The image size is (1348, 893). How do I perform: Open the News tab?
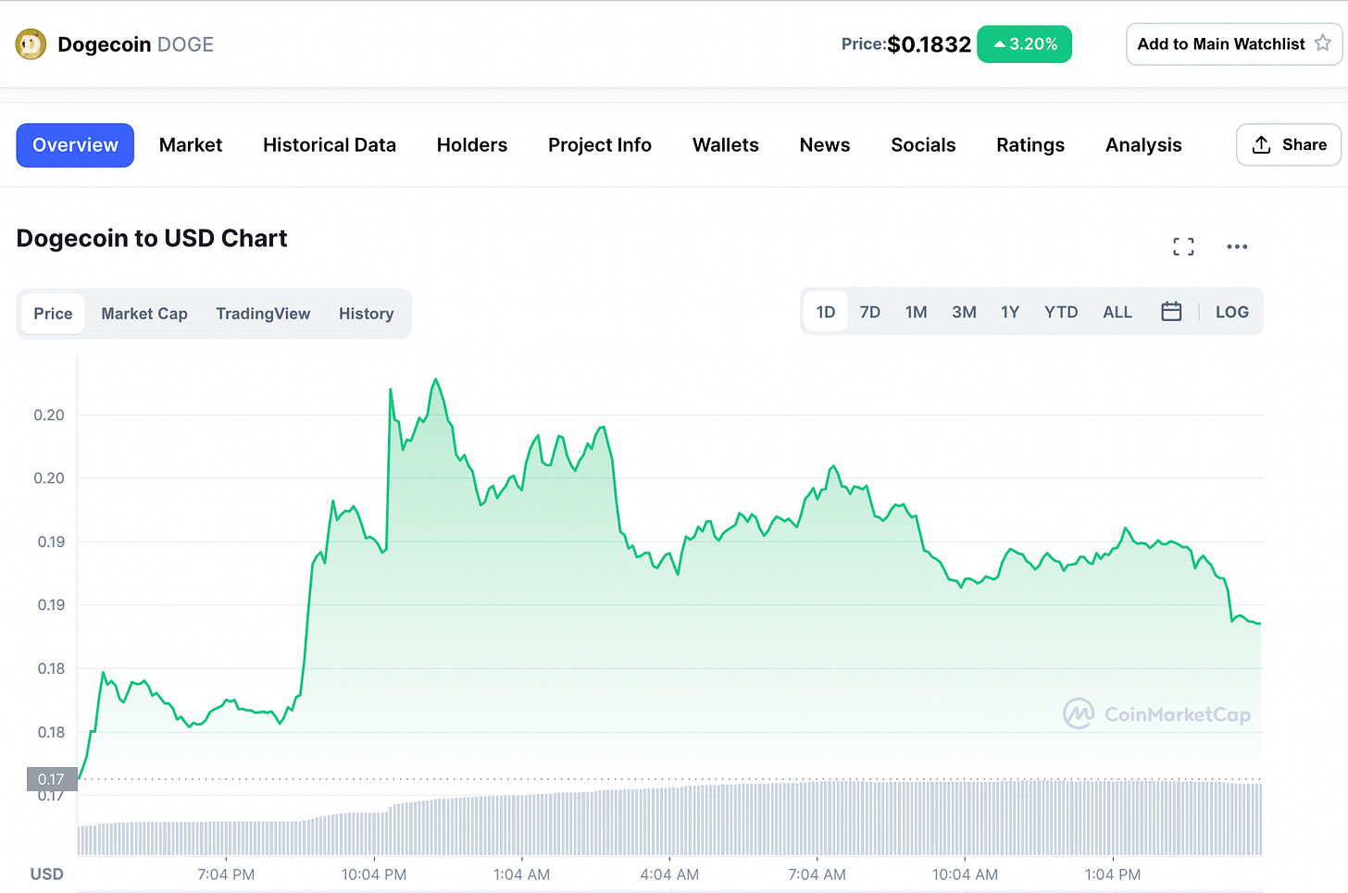coord(825,145)
